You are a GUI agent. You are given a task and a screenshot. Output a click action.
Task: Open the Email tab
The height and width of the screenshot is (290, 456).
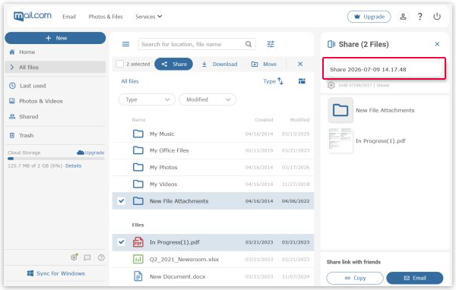69,17
